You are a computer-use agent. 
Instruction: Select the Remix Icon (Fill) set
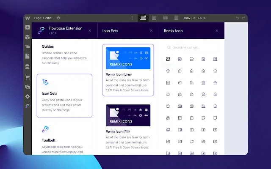tap(128, 127)
